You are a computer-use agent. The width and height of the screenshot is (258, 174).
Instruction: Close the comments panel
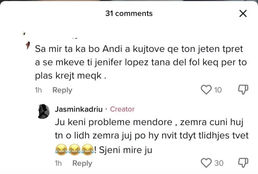pos(242,13)
